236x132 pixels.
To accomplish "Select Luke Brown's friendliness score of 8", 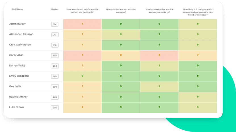I will tap(82, 107).
